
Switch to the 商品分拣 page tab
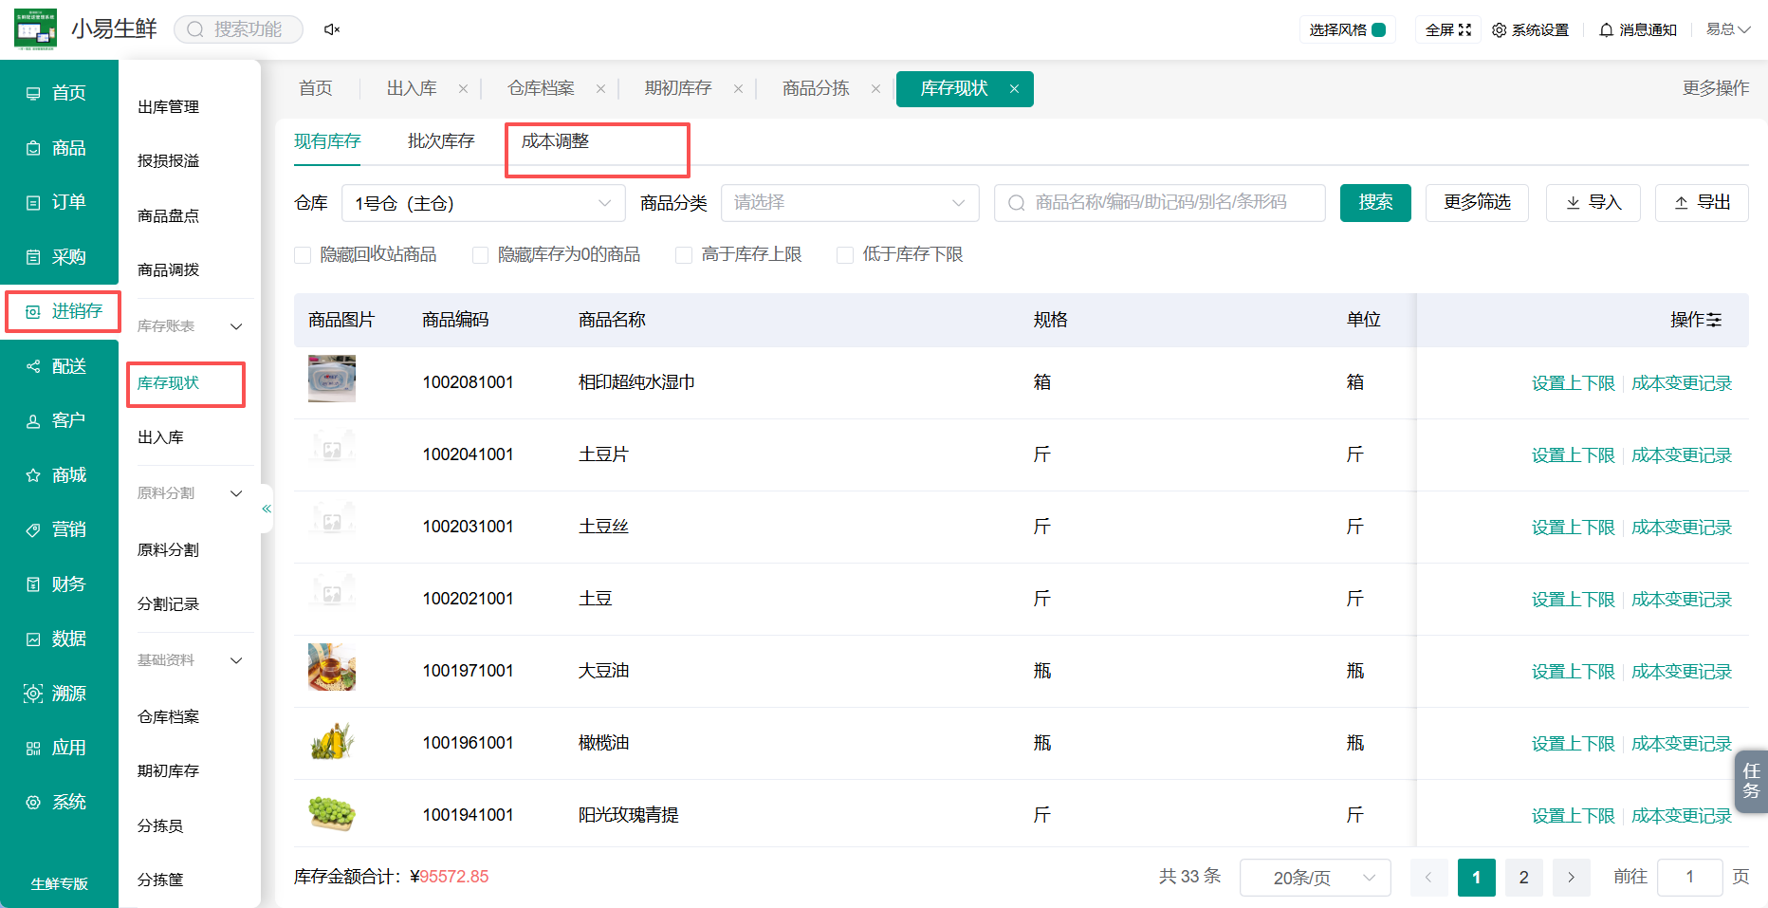pos(816,88)
